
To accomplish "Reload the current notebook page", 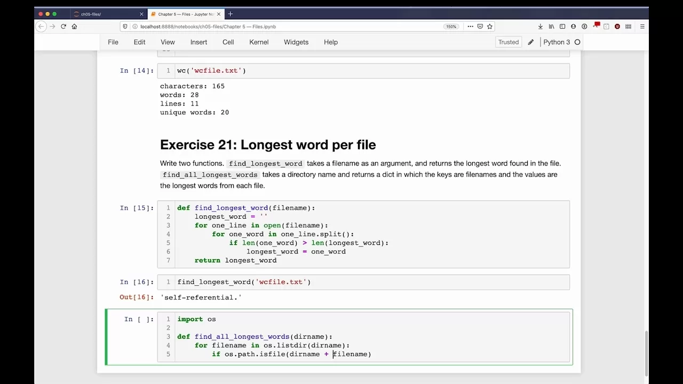I will (x=63, y=27).
